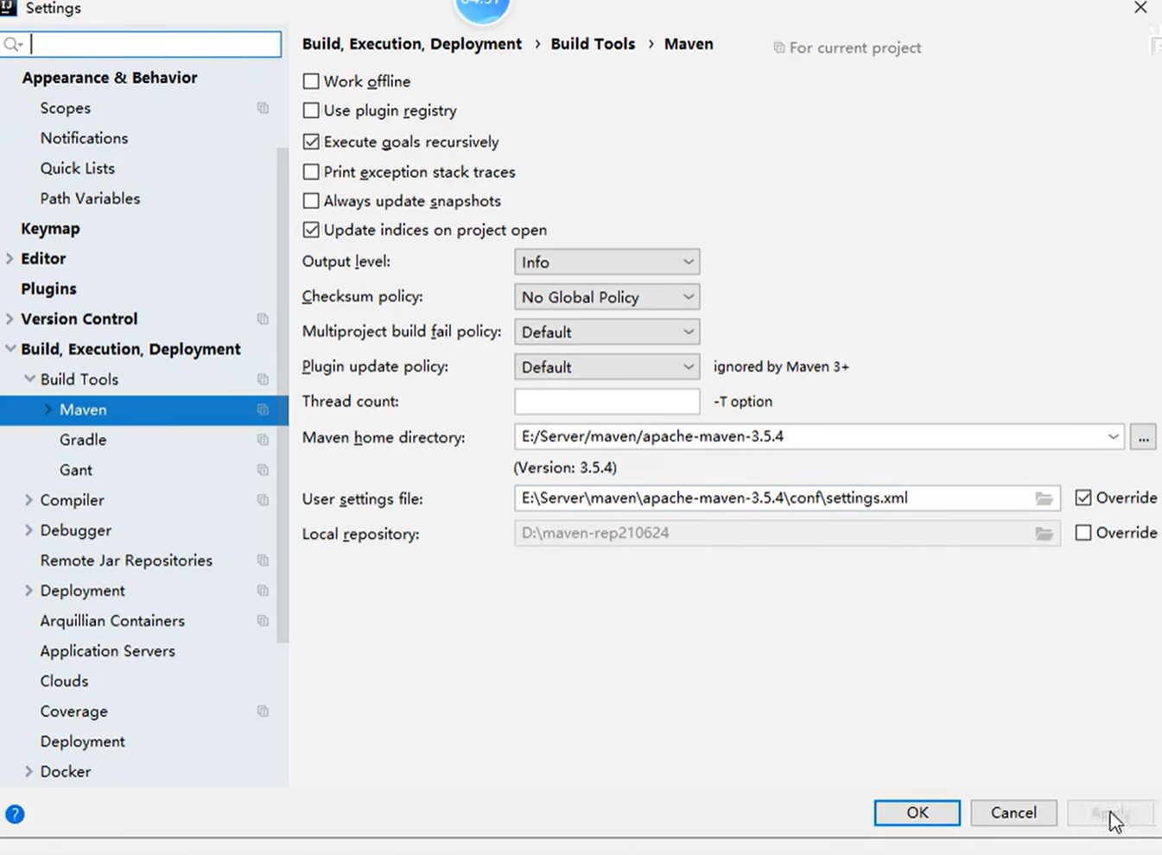Click project-level icon beside Remote Jar Repositories

[x=263, y=560]
